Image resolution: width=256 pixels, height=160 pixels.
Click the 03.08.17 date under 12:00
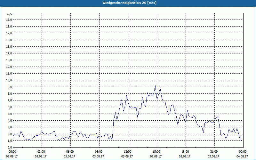pyautogui.click(x=127, y=156)
